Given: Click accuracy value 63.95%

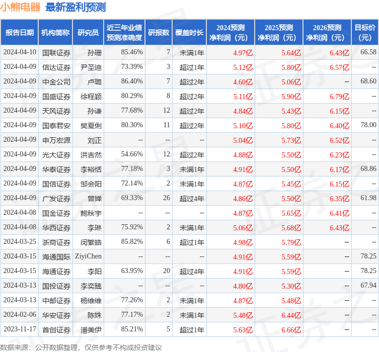Looking at the screenshot, I should click(x=132, y=271).
